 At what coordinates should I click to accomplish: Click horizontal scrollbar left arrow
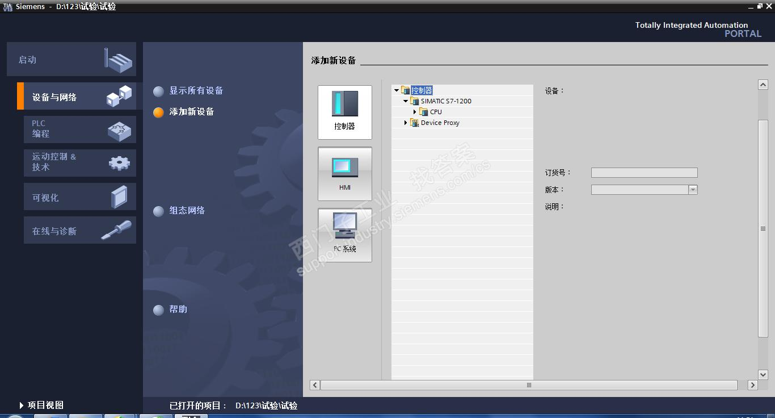[x=315, y=385]
